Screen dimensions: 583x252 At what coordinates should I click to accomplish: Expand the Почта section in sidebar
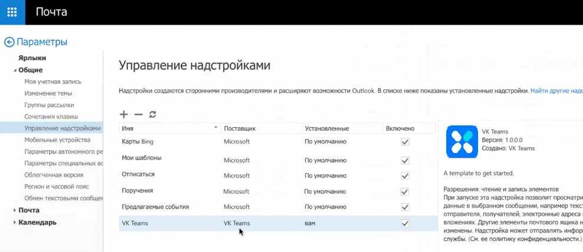(x=15, y=210)
